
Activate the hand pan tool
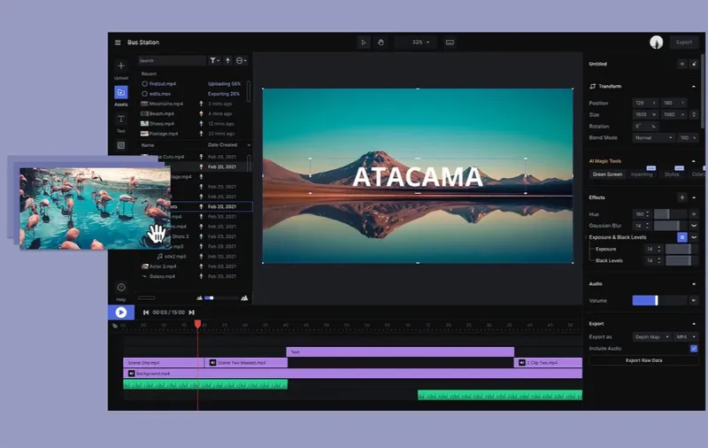click(x=381, y=42)
